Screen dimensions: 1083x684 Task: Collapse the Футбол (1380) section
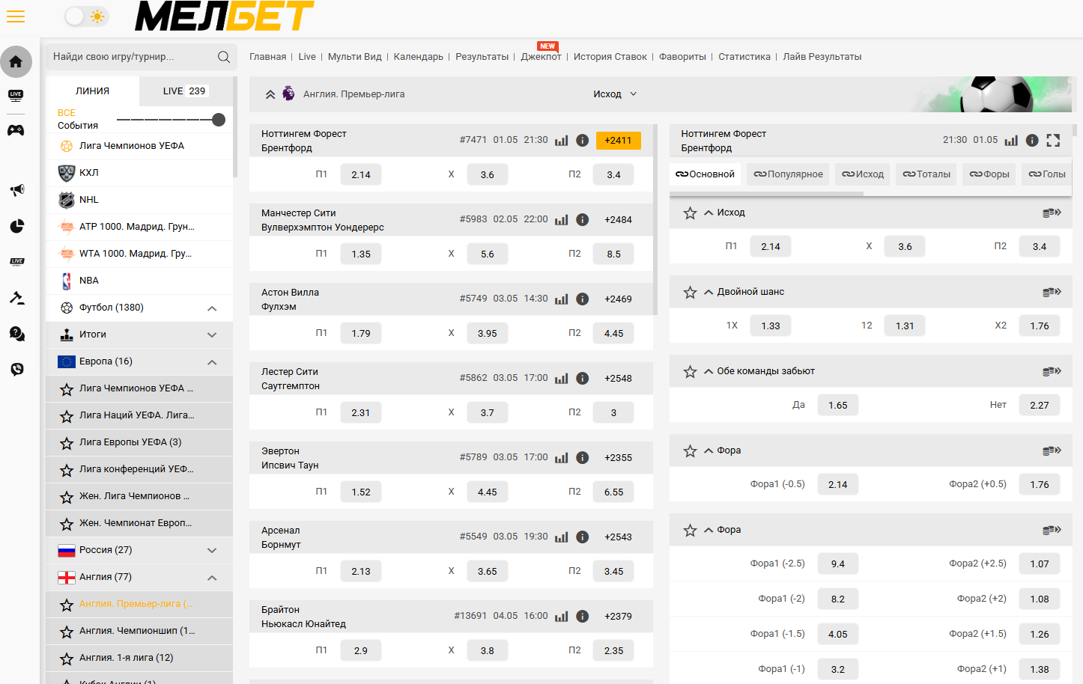(x=212, y=308)
